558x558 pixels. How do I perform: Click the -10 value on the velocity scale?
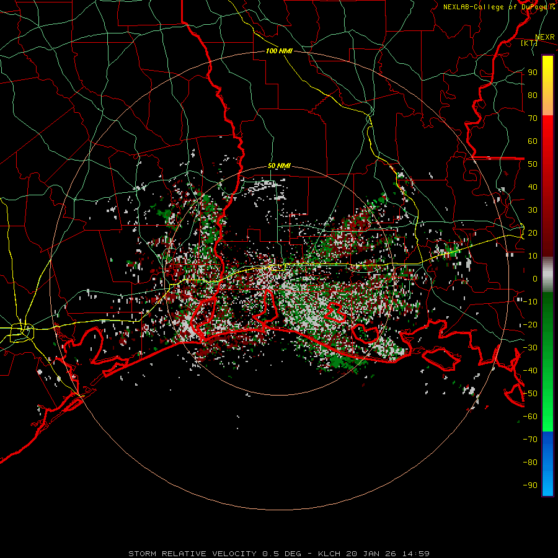pyautogui.click(x=530, y=302)
